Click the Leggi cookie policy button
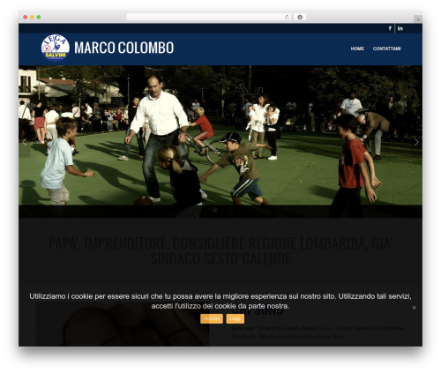441x373 pixels. click(x=235, y=318)
